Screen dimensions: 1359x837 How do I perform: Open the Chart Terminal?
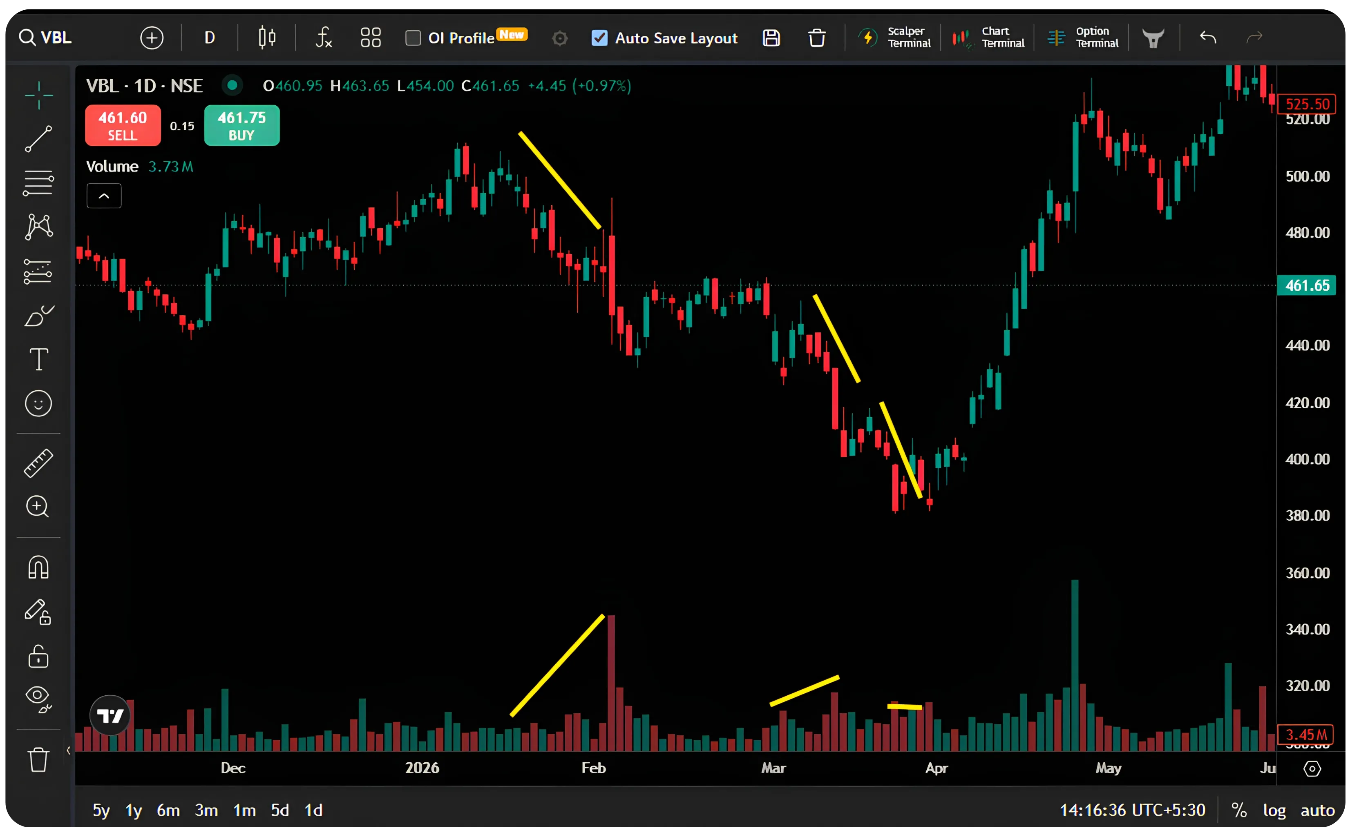(989, 38)
